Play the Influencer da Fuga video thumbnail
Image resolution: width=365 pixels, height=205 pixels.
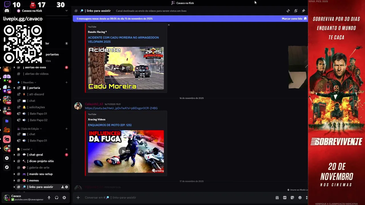tap(126, 151)
